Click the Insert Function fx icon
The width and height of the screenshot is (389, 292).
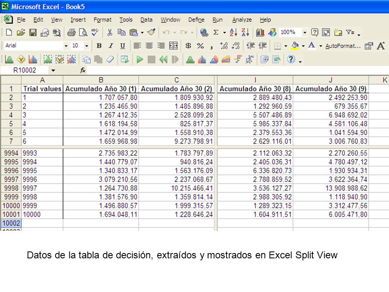coord(83,71)
